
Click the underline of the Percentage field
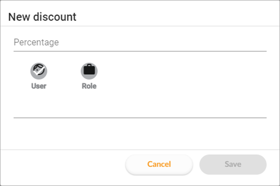(140, 51)
